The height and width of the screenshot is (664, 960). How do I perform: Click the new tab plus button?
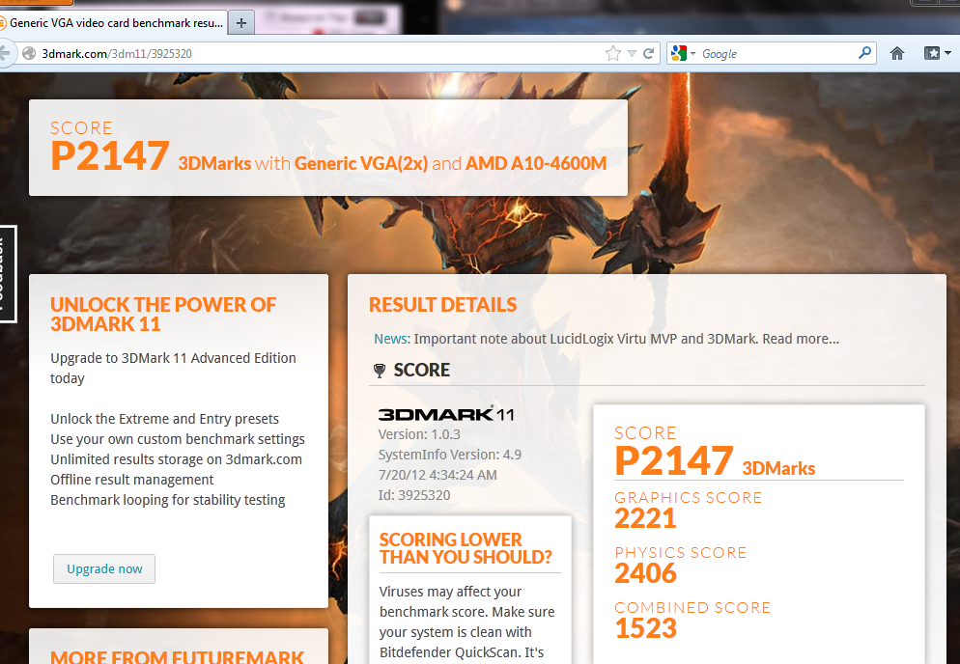pyautogui.click(x=241, y=21)
